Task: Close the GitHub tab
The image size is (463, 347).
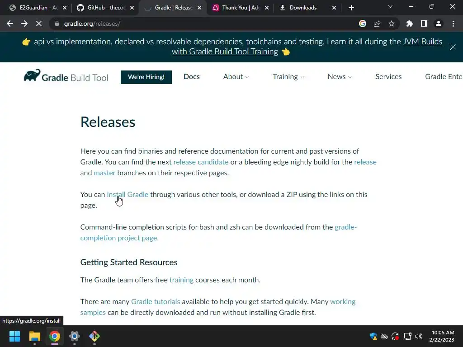Action: [x=132, y=8]
